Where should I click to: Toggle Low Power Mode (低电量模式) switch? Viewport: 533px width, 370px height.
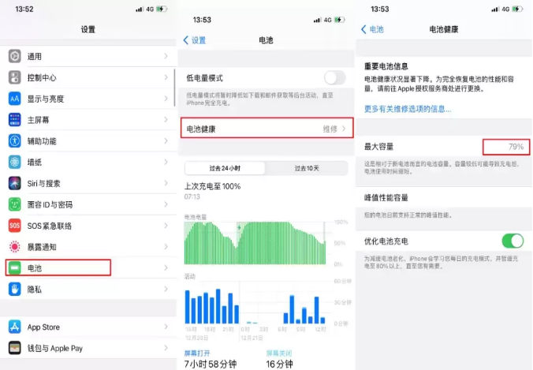tap(335, 78)
